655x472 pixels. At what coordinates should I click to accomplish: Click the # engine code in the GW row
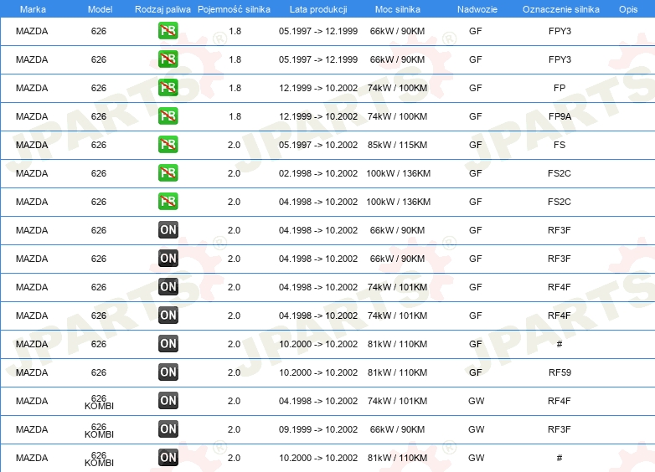[x=560, y=458]
